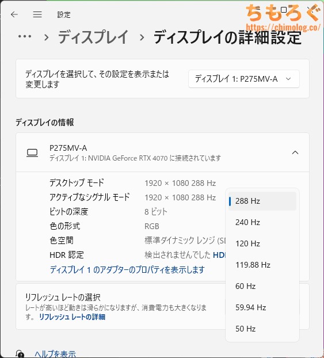Open the hamburger navigation menu
Viewport: 324px width, 358px height.
(x=37, y=14)
